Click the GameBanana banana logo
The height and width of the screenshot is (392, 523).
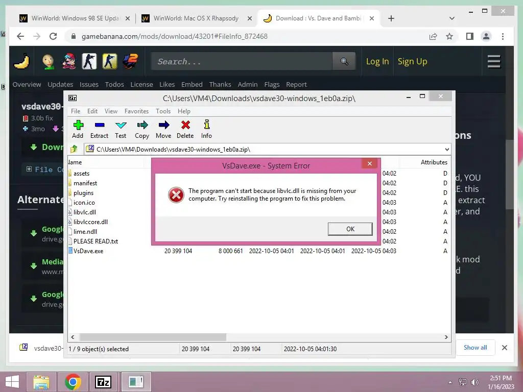[21, 61]
